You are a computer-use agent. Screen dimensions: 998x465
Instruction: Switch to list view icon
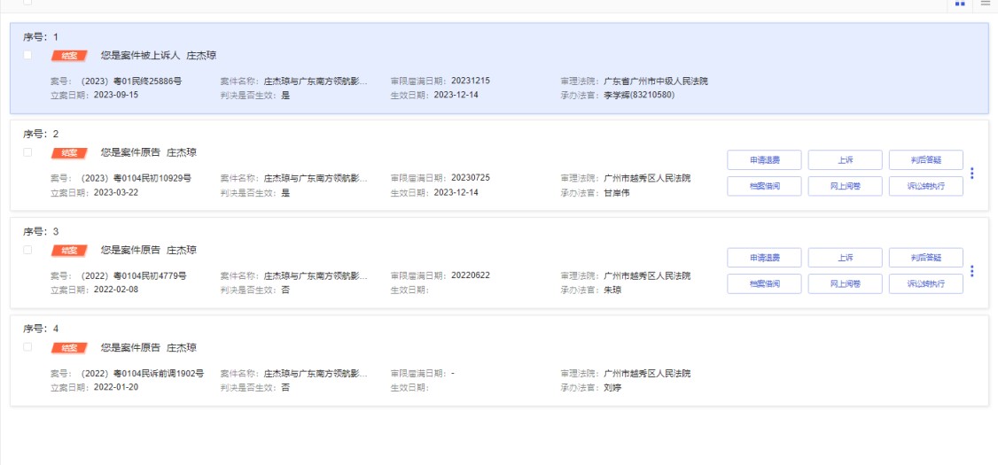click(985, 4)
